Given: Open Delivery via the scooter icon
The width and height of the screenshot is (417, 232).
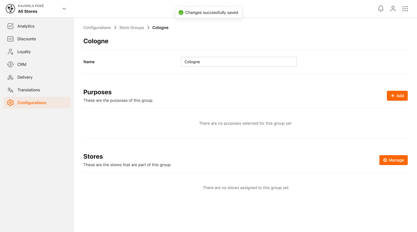Looking at the screenshot, I should tap(10, 77).
